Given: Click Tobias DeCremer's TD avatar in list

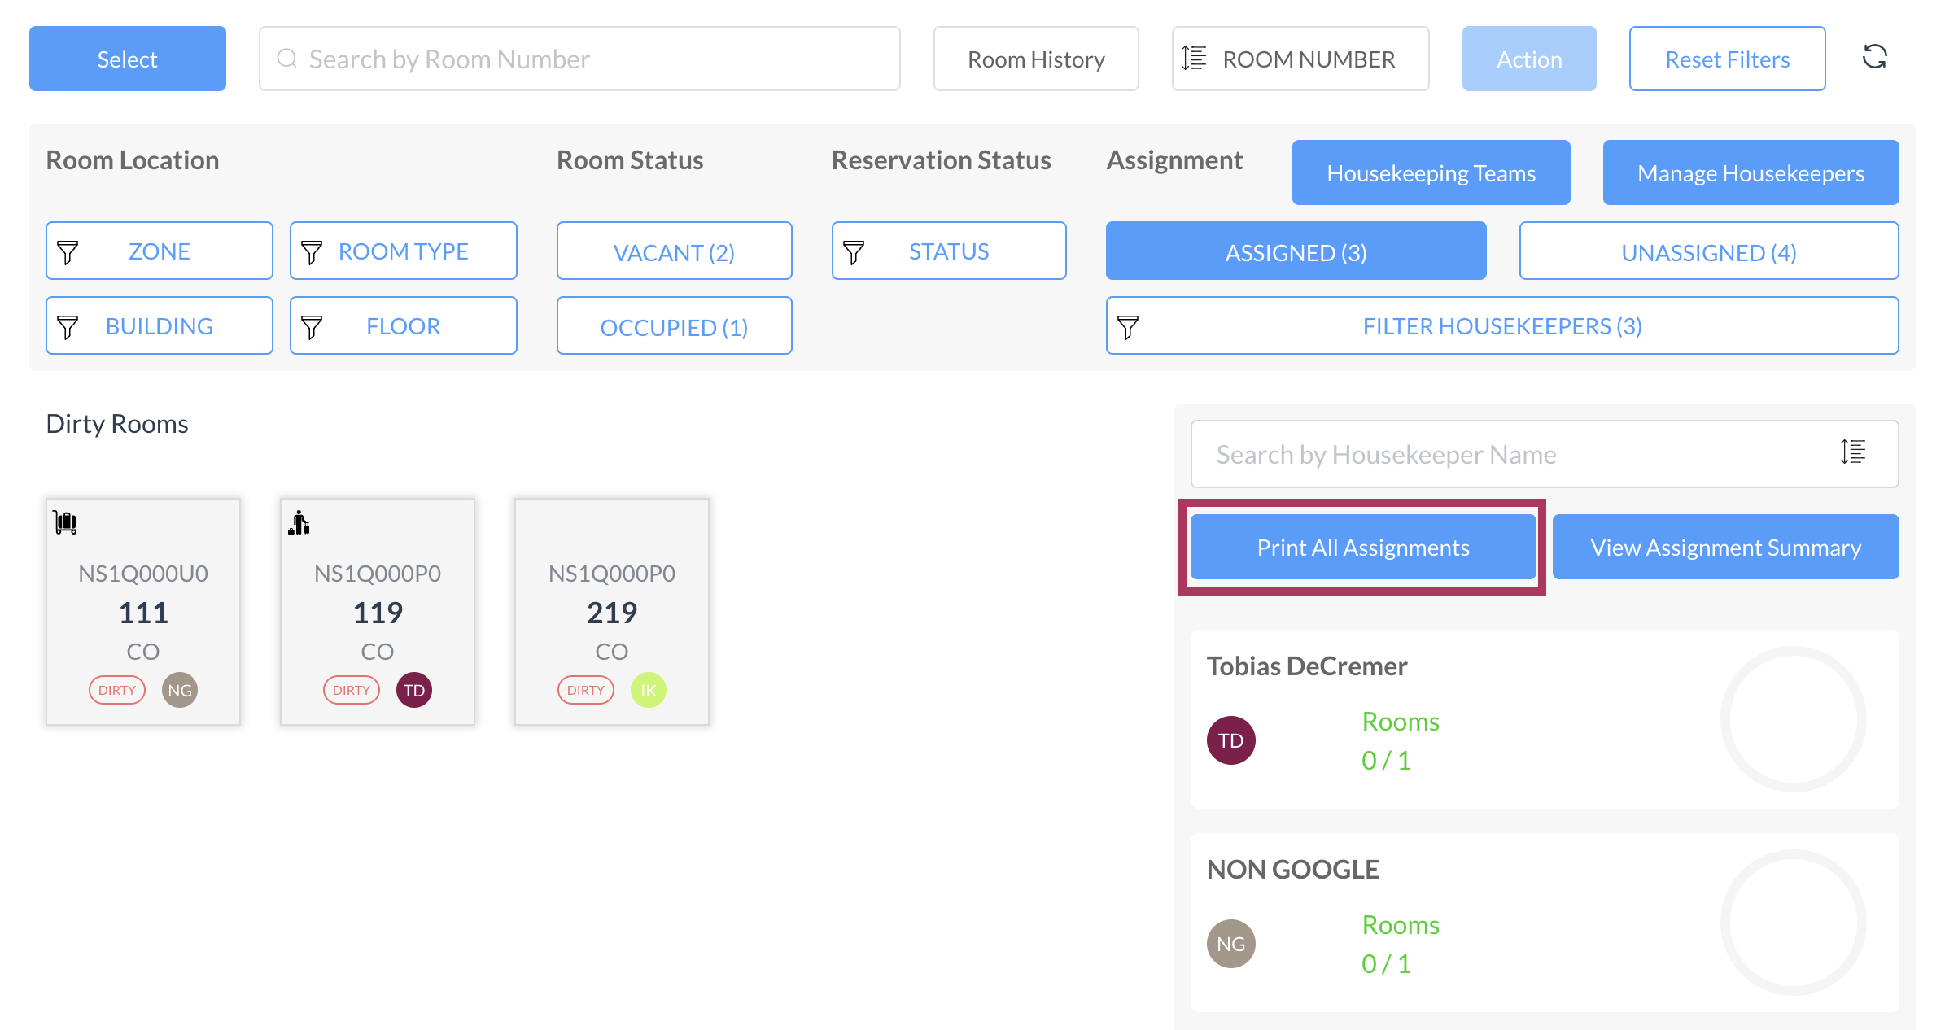Looking at the screenshot, I should point(1230,740).
